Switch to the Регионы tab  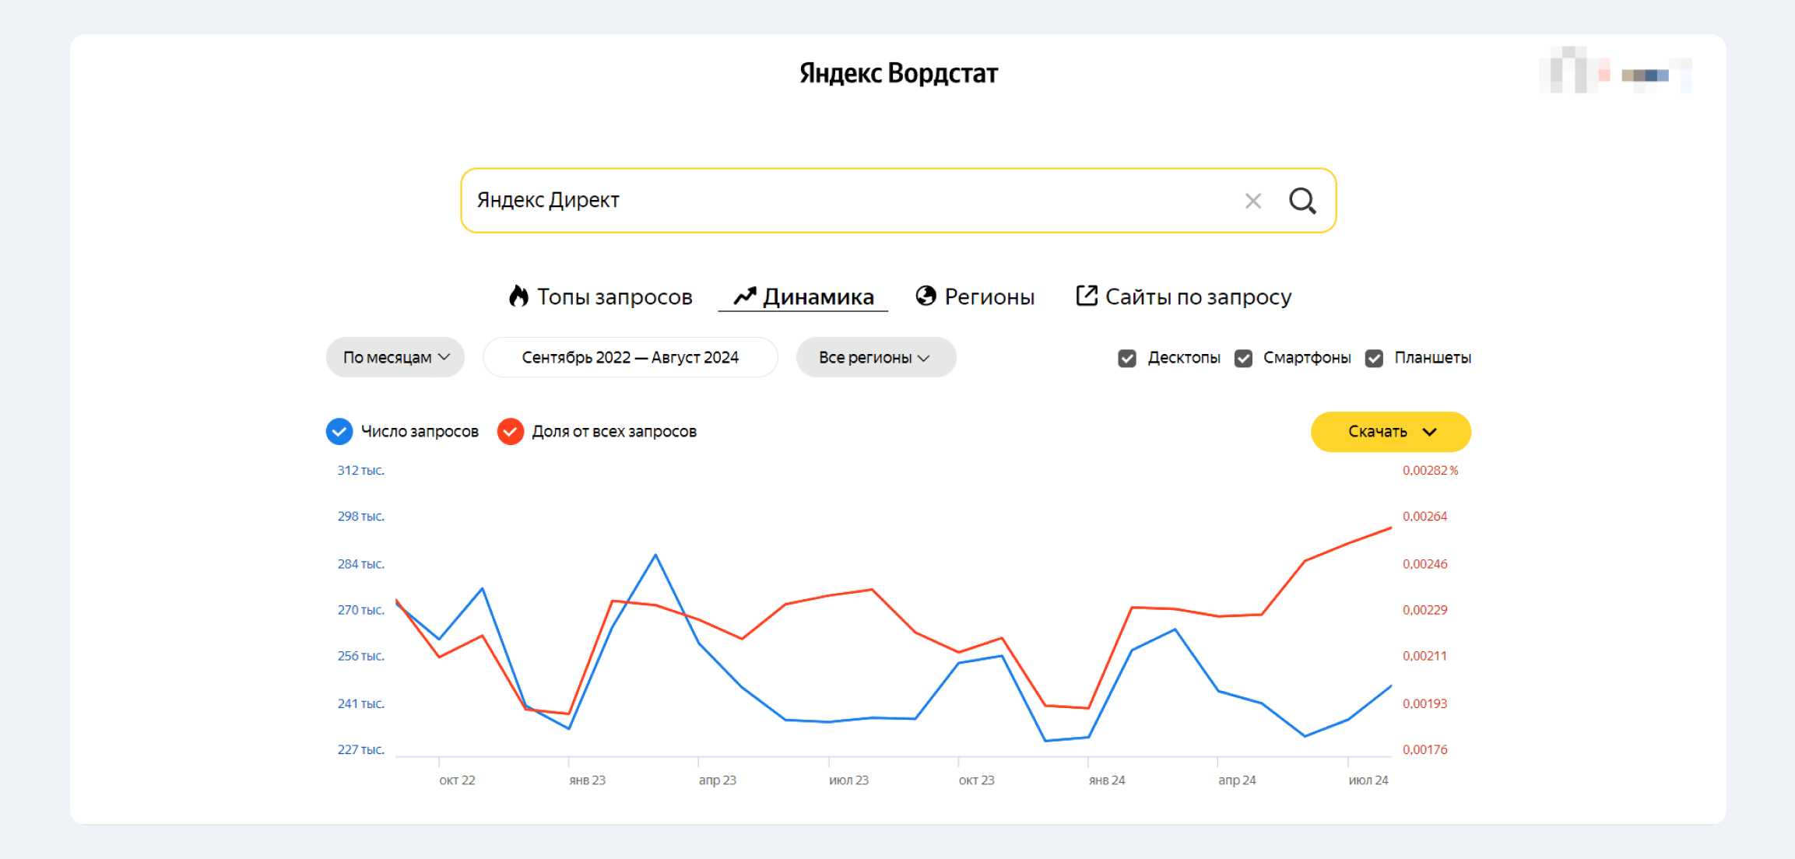pyautogui.click(x=989, y=296)
